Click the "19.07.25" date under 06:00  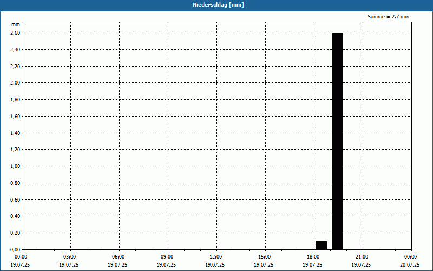117,265
